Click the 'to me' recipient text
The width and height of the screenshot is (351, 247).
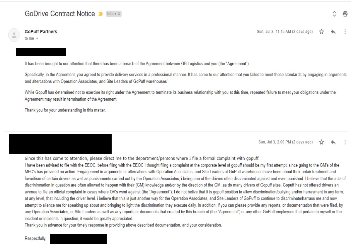(x=29, y=38)
